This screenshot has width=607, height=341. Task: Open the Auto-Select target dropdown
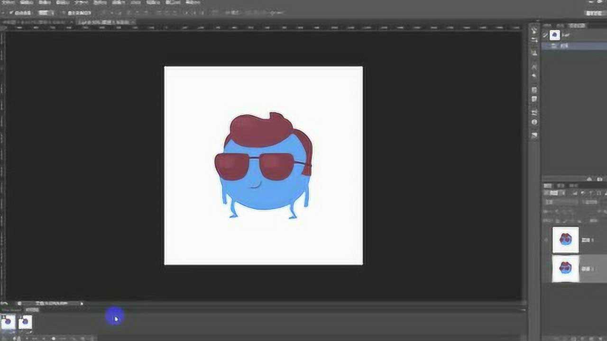point(46,12)
